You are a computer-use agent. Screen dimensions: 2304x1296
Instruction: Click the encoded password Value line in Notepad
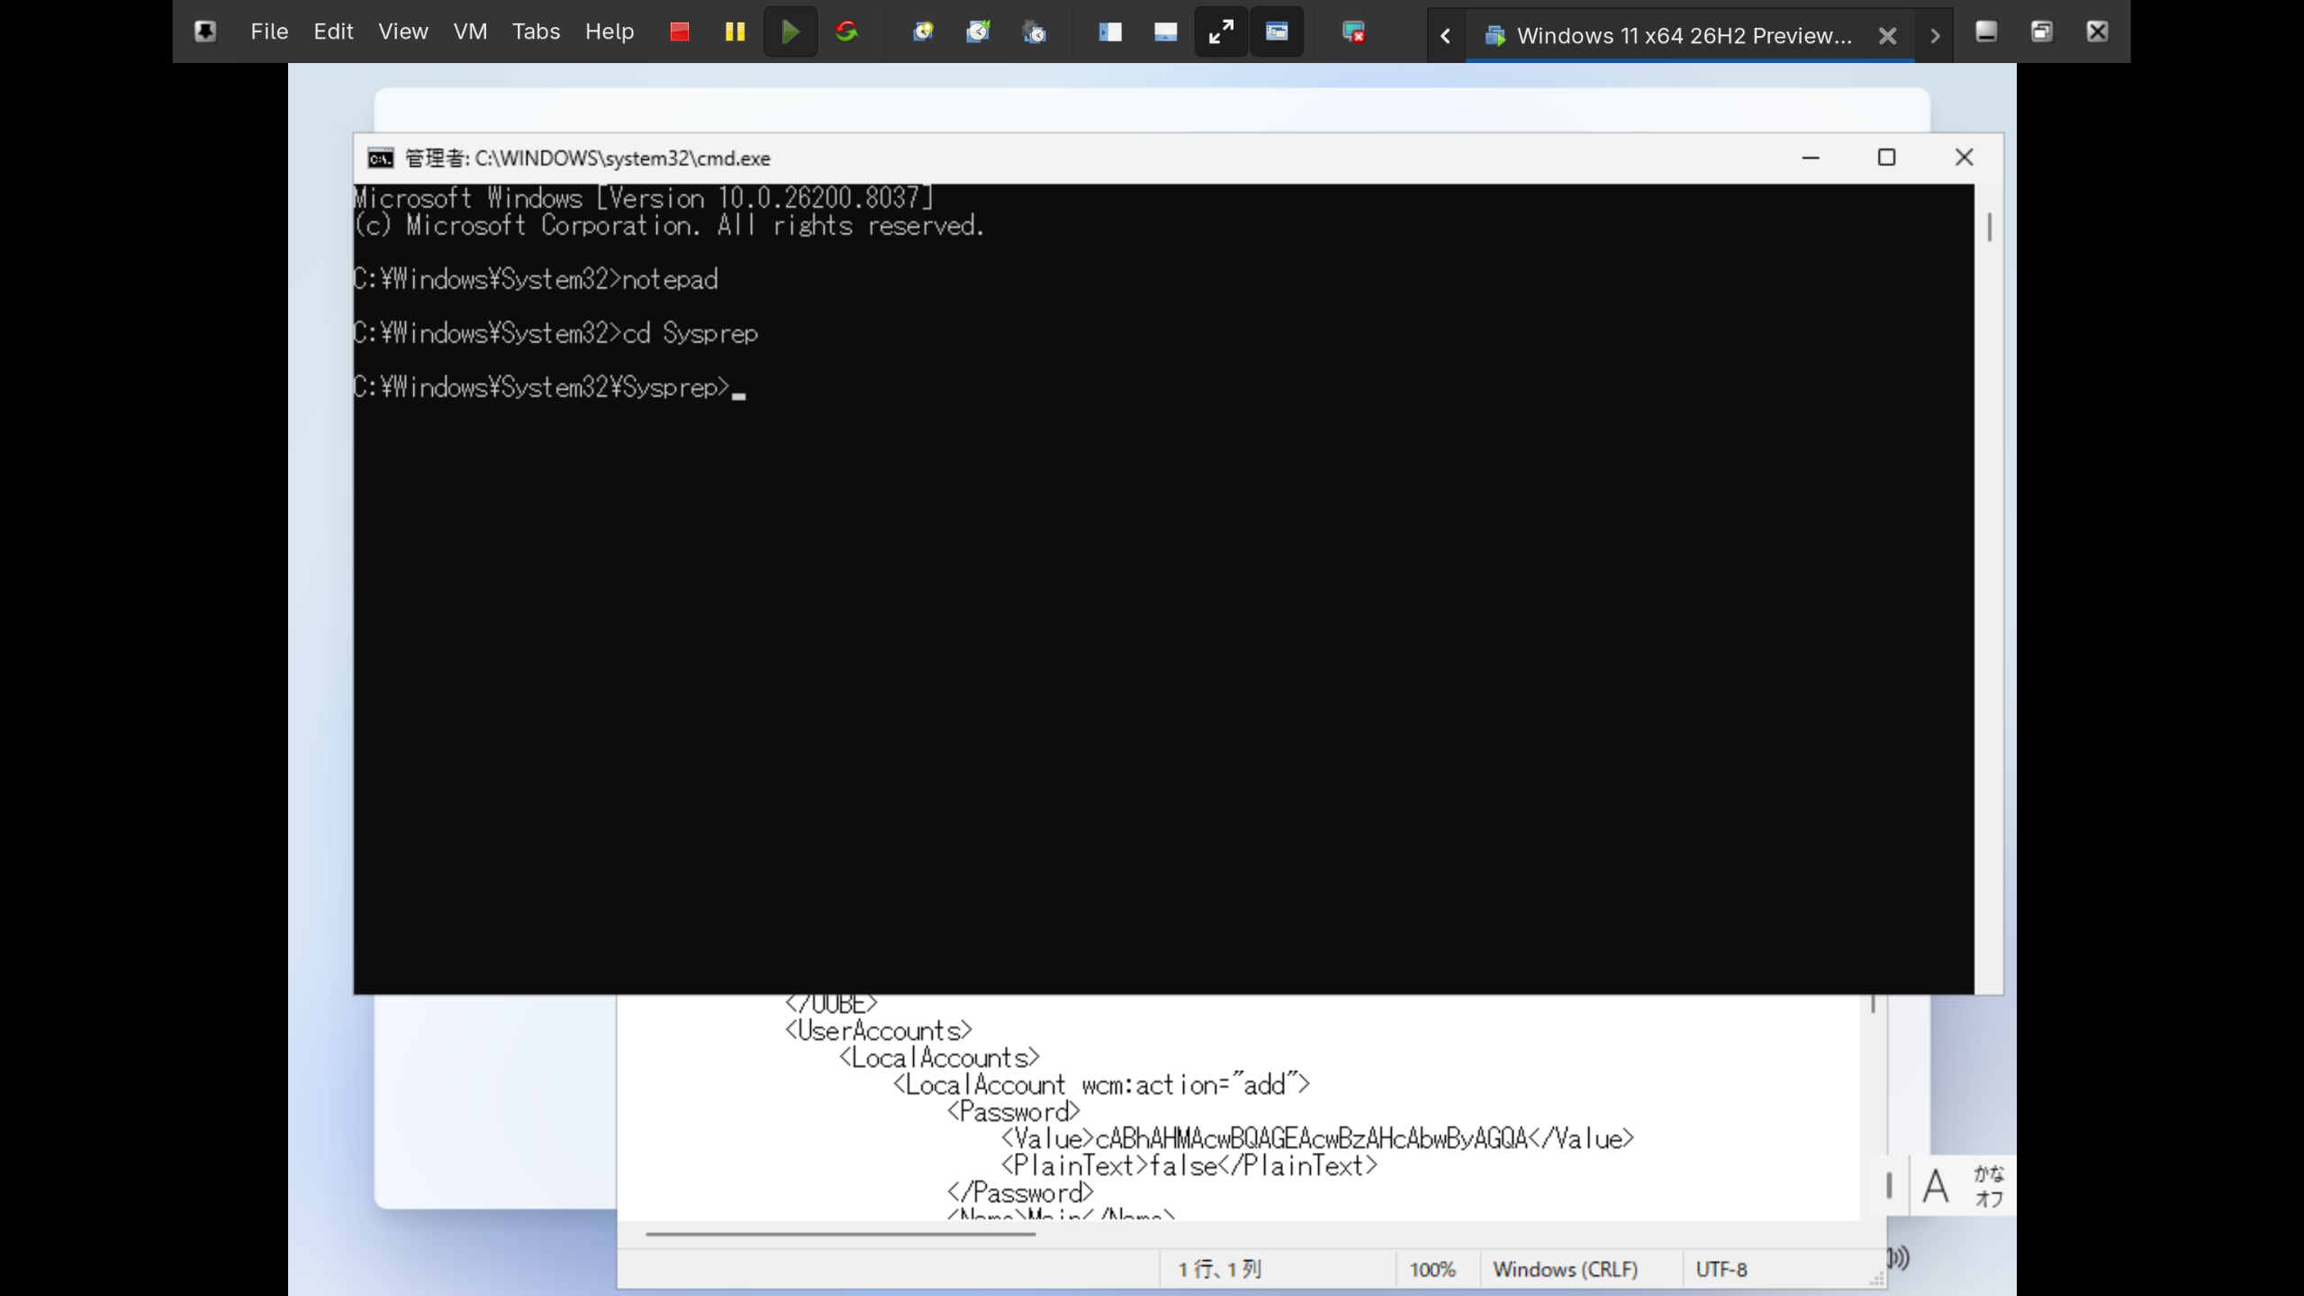pos(1317,1138)
